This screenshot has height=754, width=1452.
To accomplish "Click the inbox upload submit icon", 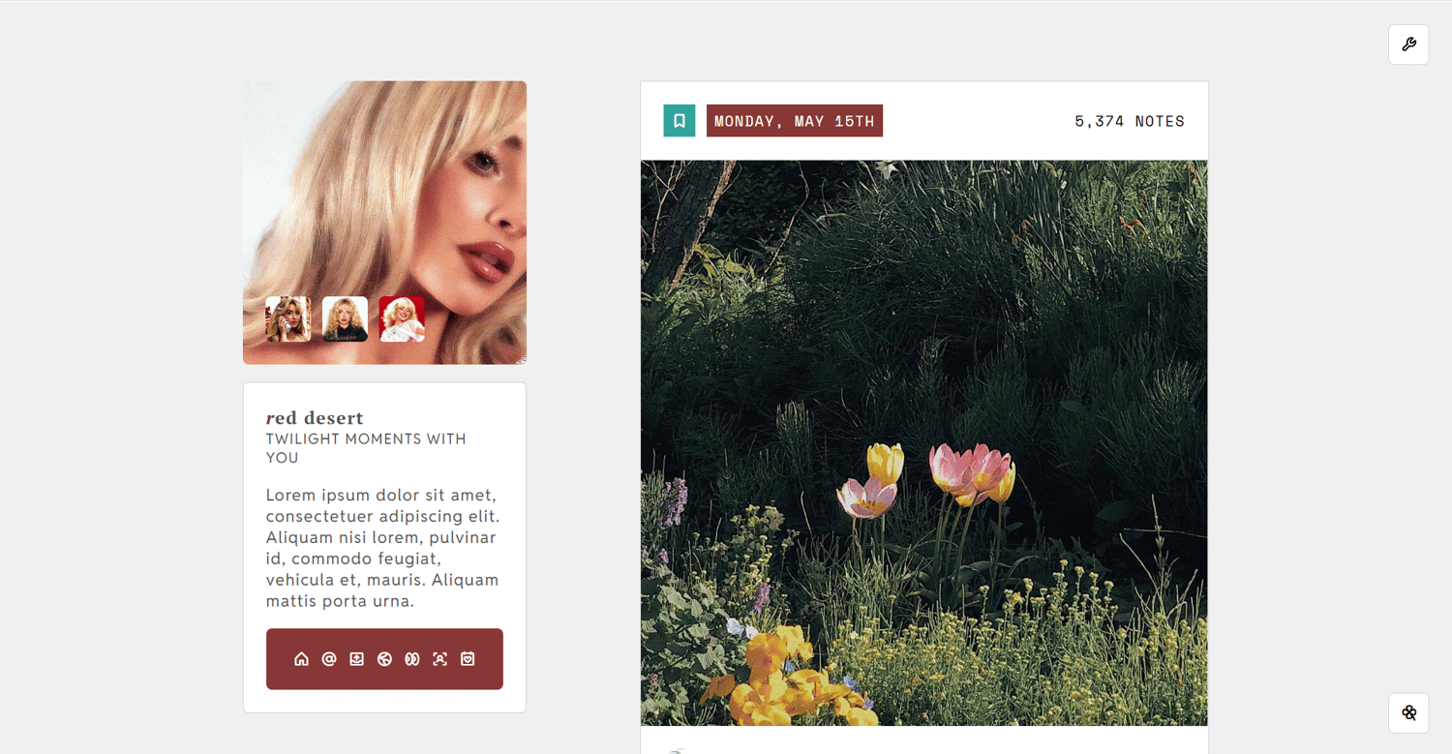I will (357, 659).
